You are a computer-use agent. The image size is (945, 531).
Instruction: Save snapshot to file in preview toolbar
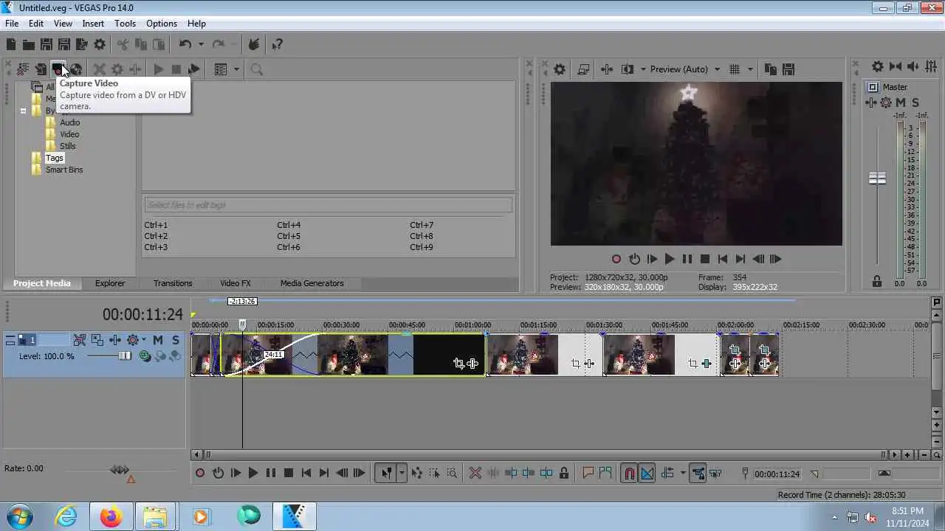(x=788, y=69)
